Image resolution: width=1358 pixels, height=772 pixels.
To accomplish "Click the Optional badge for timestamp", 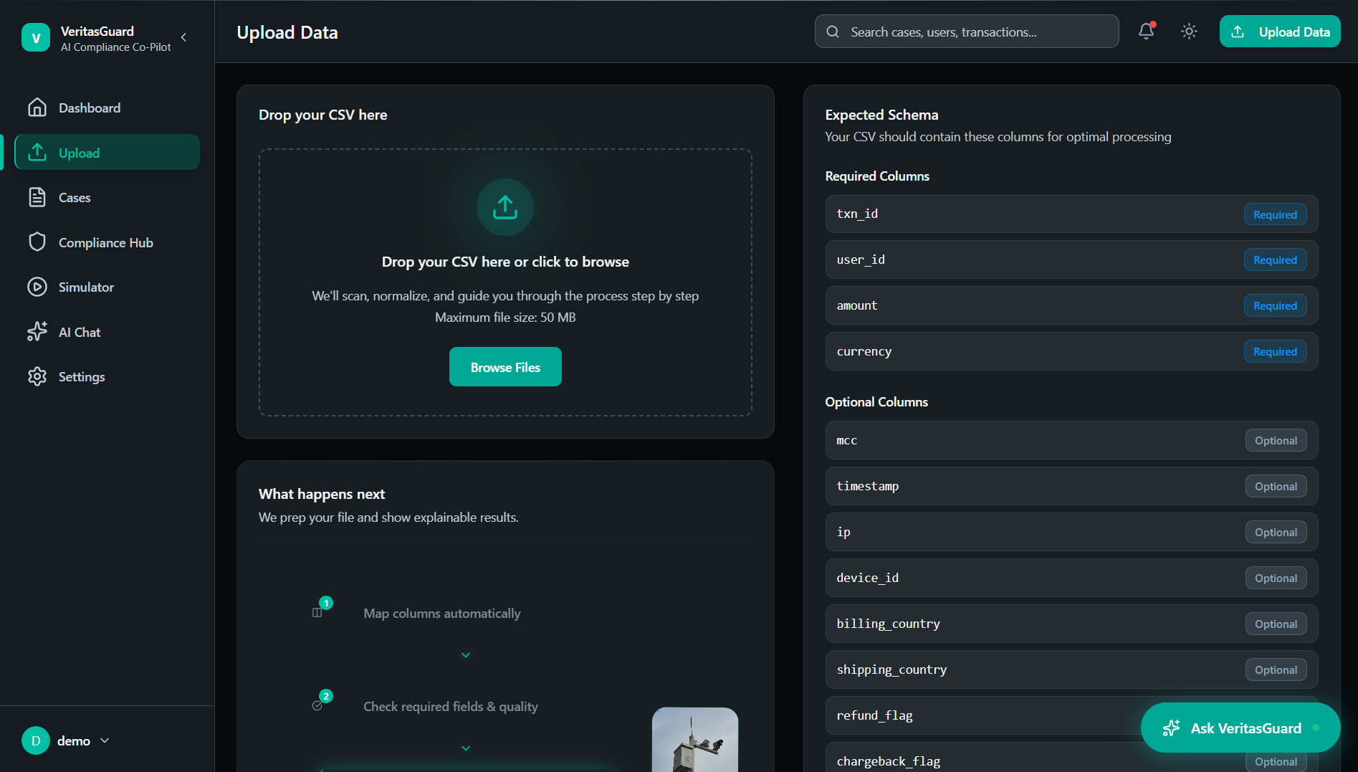I will (x=1276, y=487).
